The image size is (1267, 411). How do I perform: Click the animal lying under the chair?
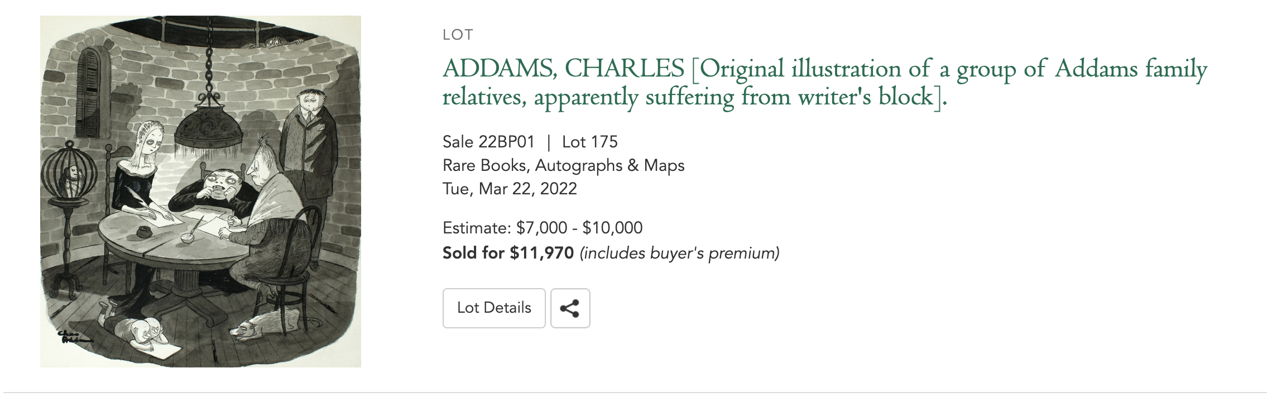[261, 325]
